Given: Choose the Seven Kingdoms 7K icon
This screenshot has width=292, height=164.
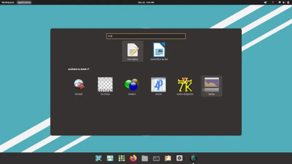Looking at the screenshot, I should [185, 85].
